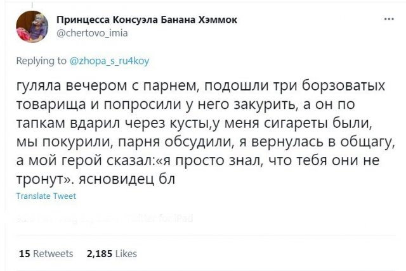Open the @zhopa_s_ru4koy profile link
The width and height of the screenshot is (406, 271).
(109, 61)
